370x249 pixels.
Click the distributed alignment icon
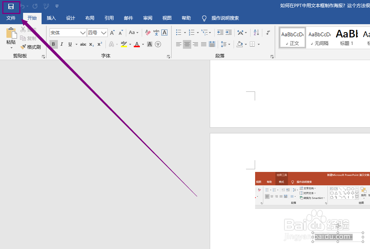pos(212,44)
